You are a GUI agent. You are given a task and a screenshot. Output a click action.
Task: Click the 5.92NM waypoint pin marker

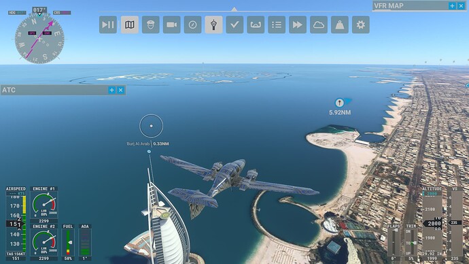click(339, 103)
